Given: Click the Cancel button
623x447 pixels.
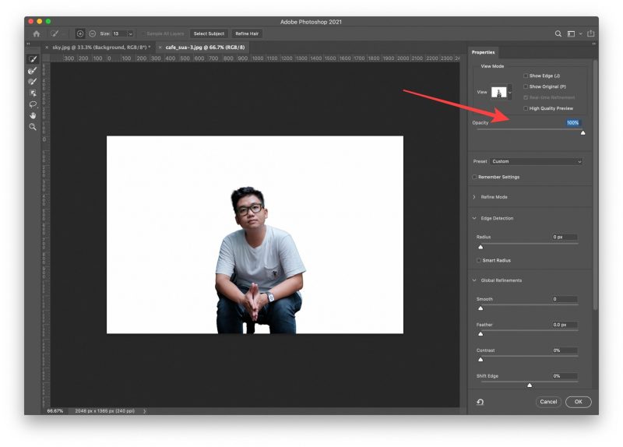Looking at the screenshot, I should [x=548, y=402].
